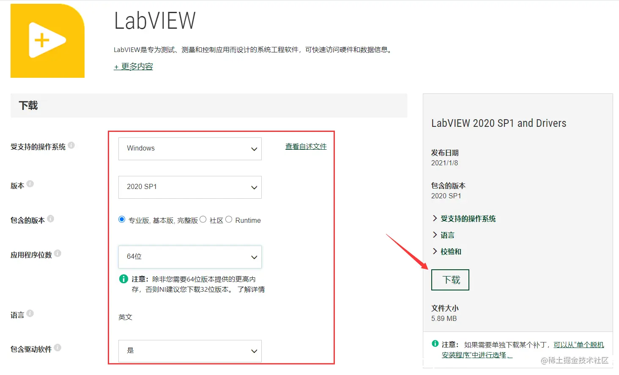Click the 文件大小 label
The height and width of the screenshot is (375, 619).
point(445,308)
